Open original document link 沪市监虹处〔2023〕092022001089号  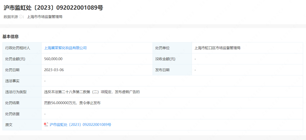(80, 125)
